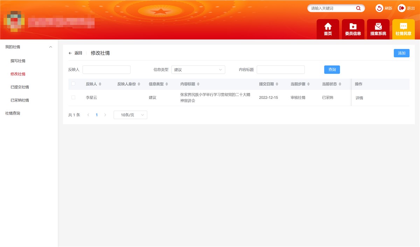Click the 查询 search button

point(331,70)
